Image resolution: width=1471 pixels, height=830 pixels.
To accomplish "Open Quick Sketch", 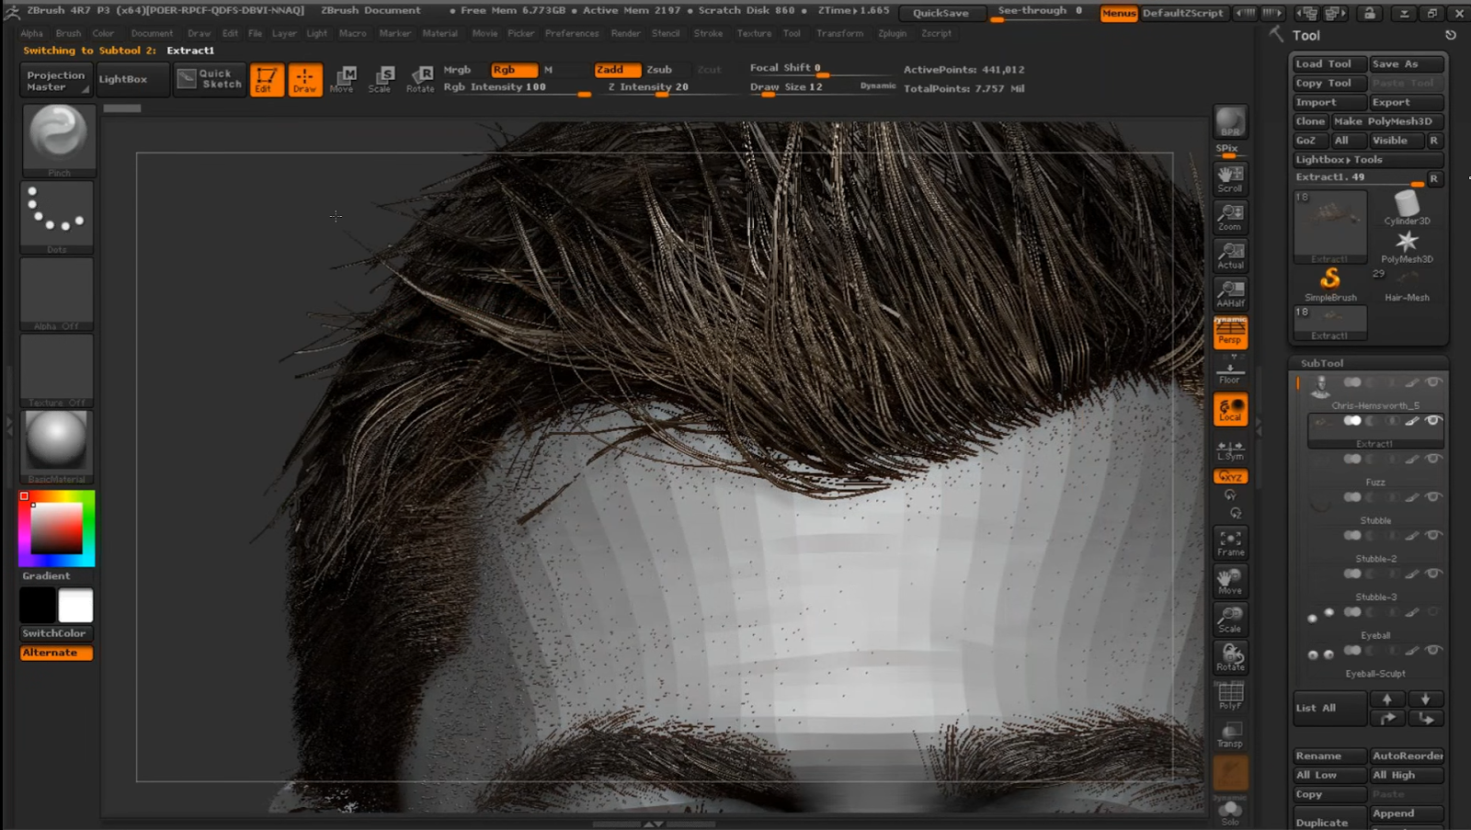I will coord(211,79).
